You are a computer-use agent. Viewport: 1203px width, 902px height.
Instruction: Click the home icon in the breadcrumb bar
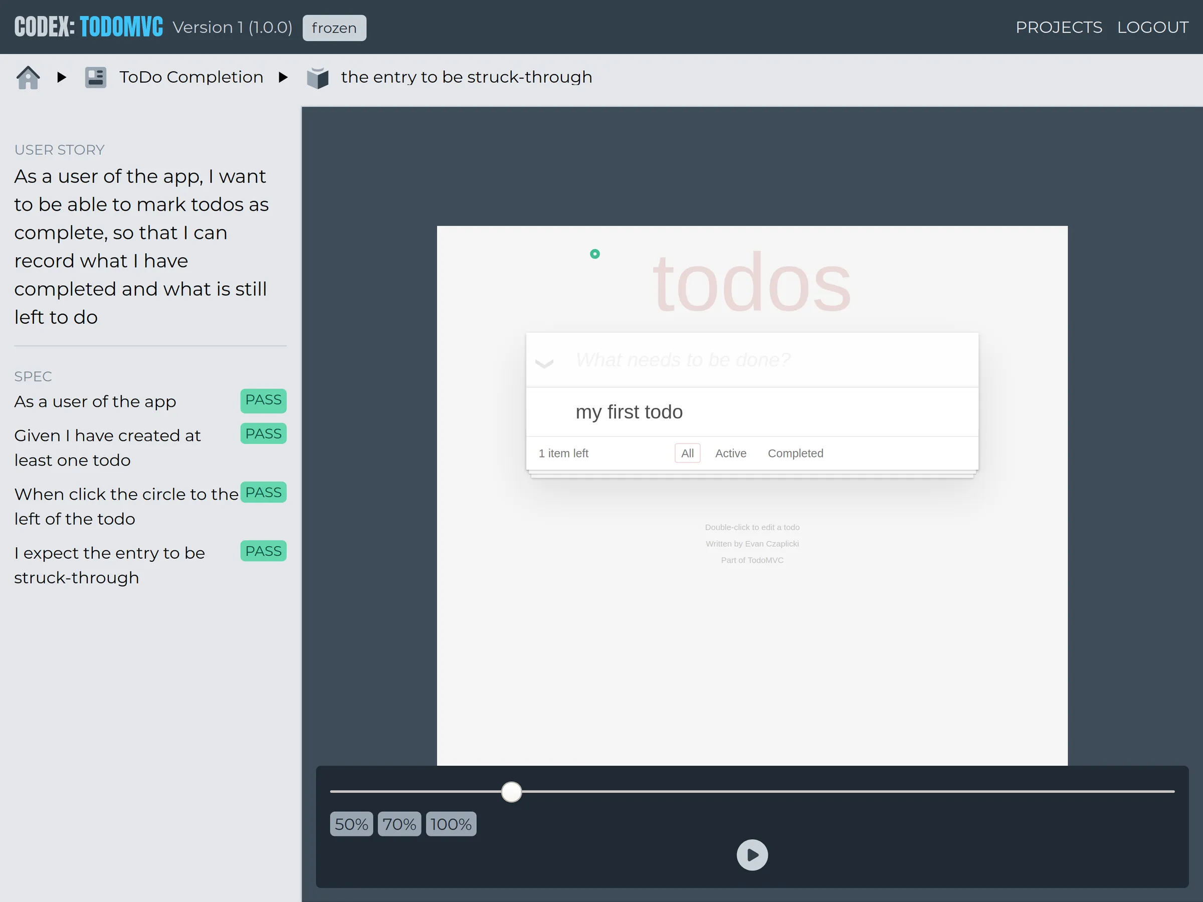point(28,77)
